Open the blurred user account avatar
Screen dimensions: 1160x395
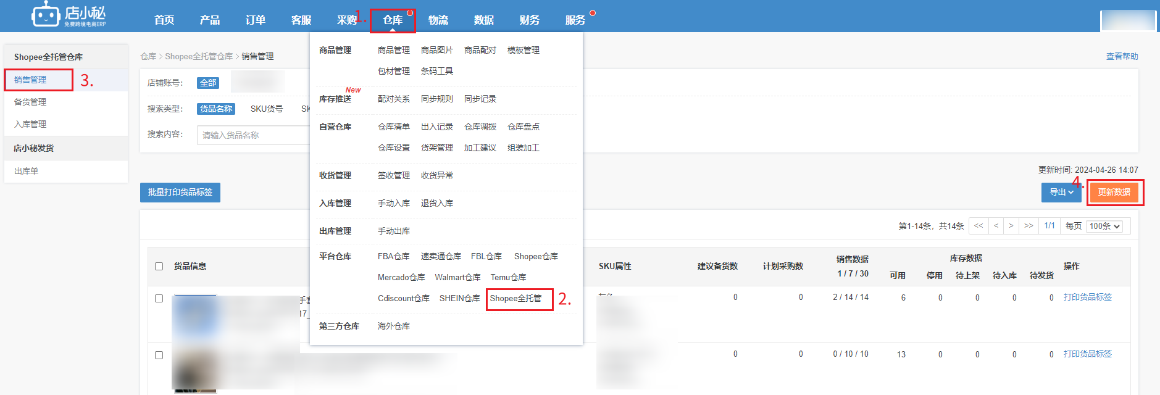[x=1128, y=20]
